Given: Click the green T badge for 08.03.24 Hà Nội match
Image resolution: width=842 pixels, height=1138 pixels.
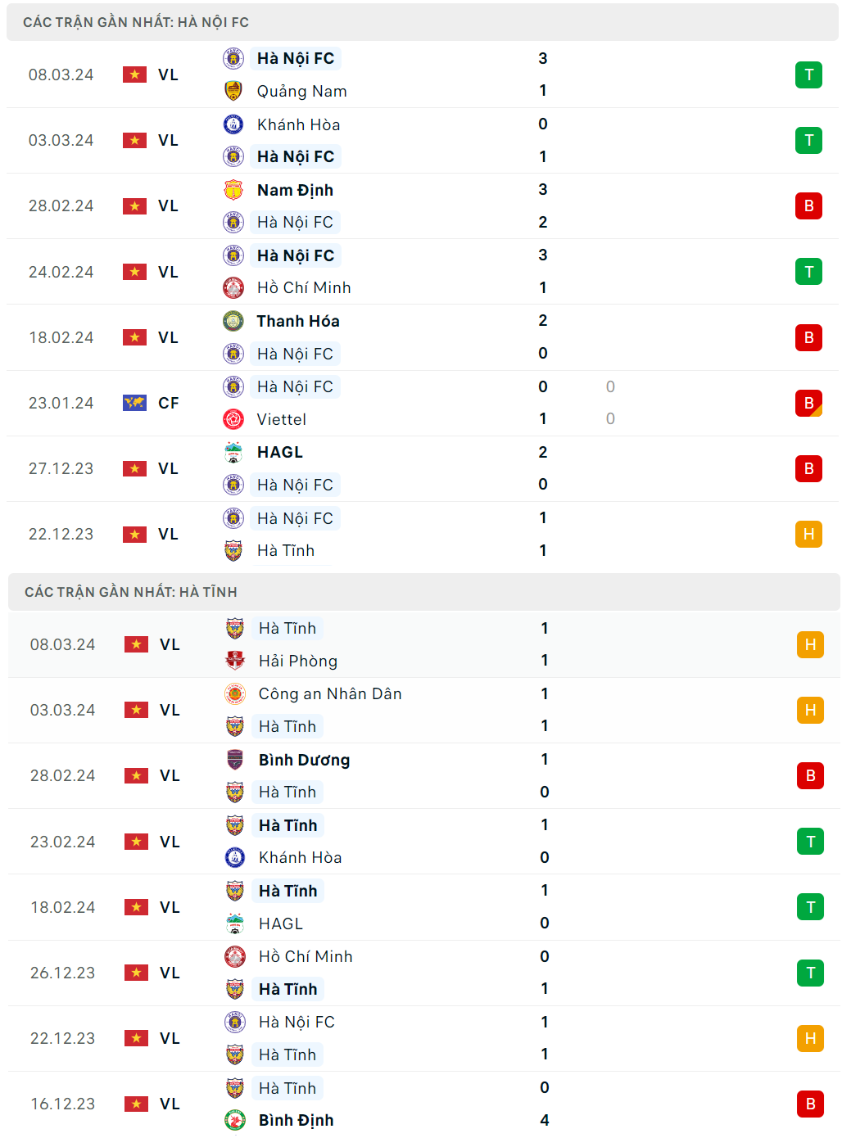Looking at the screenshot, I should coord(808,75).
